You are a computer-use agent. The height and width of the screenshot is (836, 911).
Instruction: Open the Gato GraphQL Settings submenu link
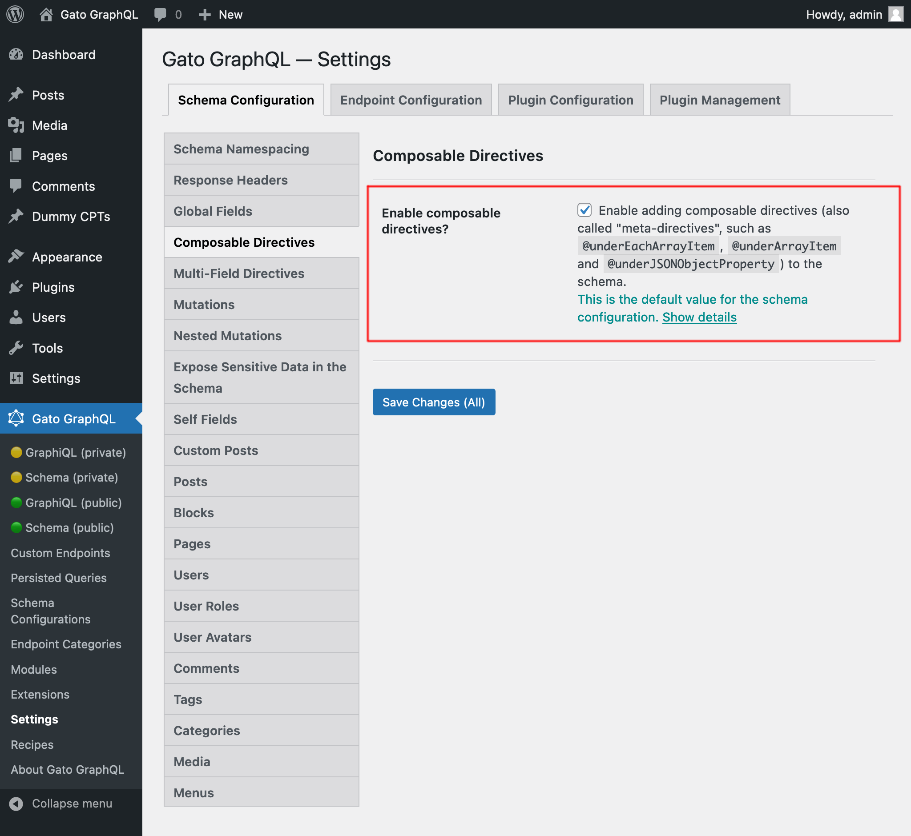pos(34,719)
